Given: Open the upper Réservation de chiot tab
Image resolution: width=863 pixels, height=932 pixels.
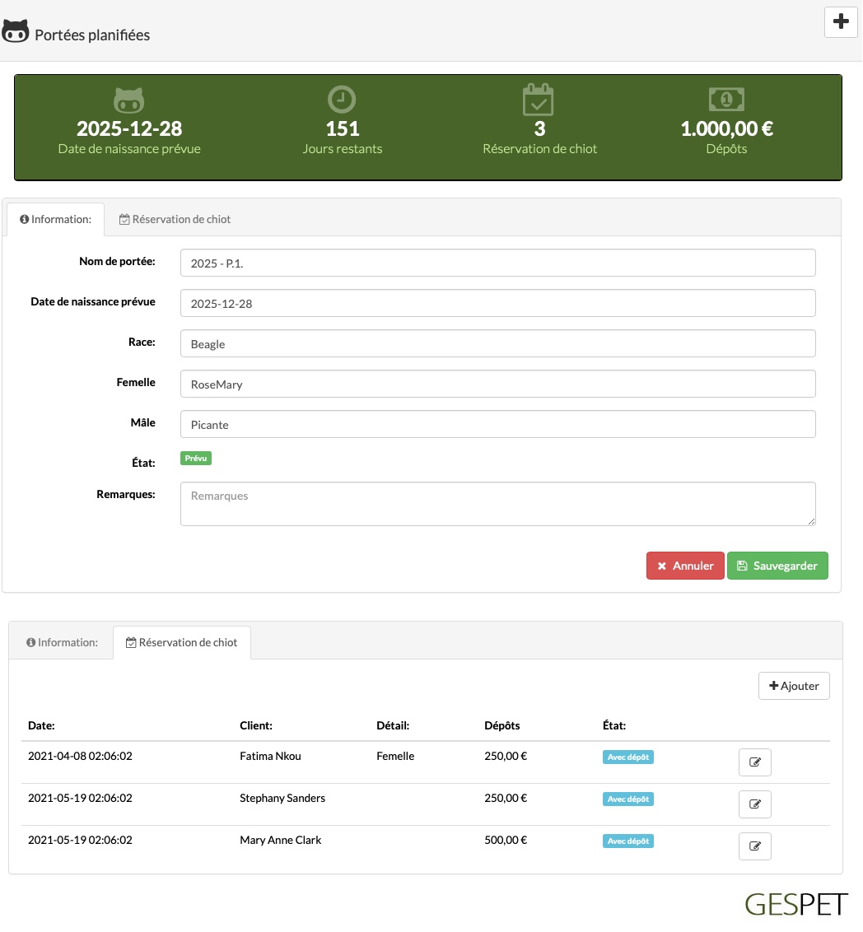Looking at the screenshot, I should (175, 219).
